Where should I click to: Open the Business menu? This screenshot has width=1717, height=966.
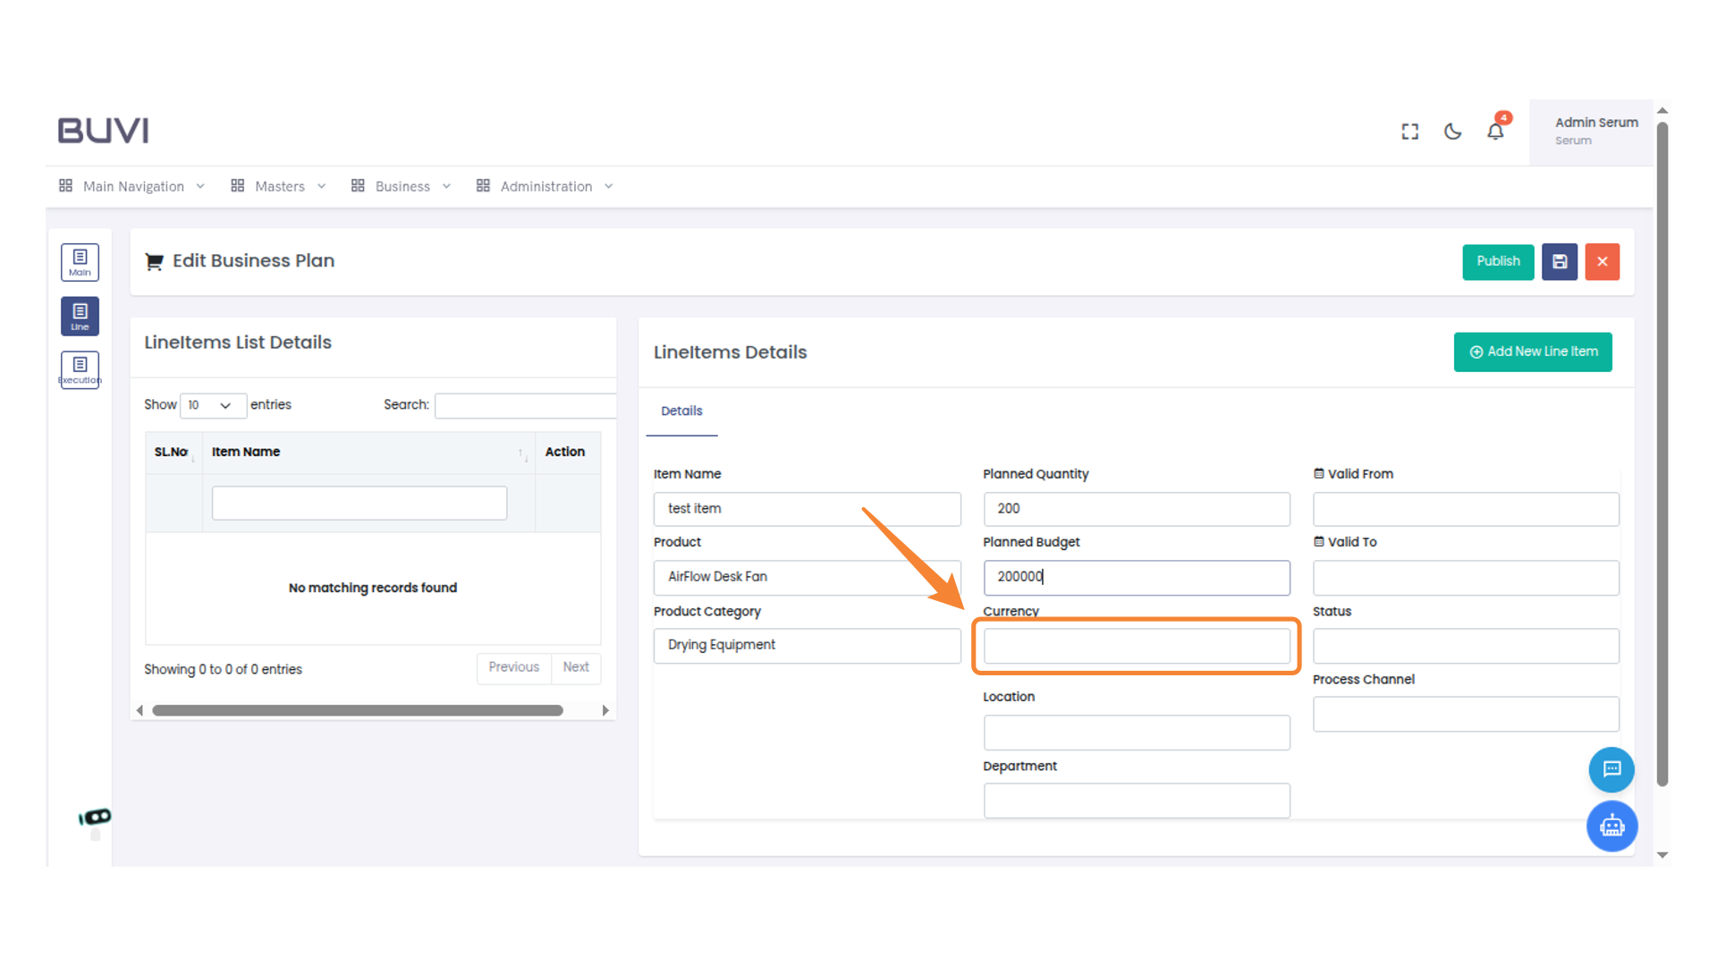(402, 186)
